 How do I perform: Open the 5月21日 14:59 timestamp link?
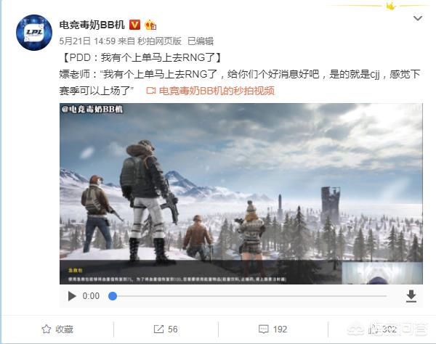pyautogui.click(x=87, y=41)
